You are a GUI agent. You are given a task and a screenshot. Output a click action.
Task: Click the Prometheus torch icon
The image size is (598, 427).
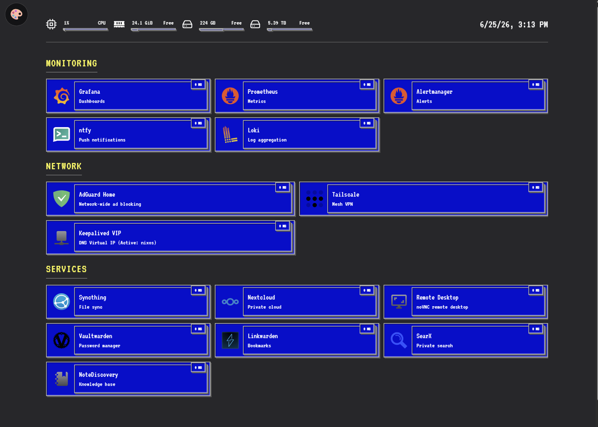(x=230, y=96)
